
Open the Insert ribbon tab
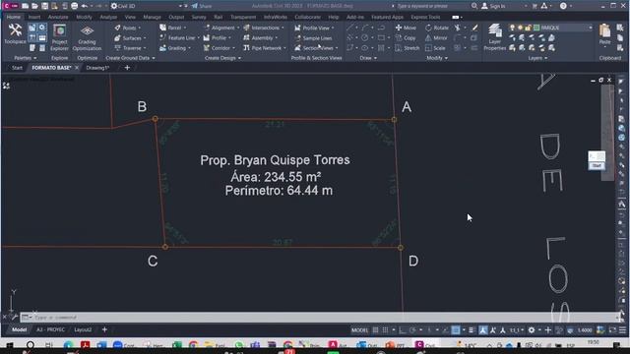click(33, 17)
